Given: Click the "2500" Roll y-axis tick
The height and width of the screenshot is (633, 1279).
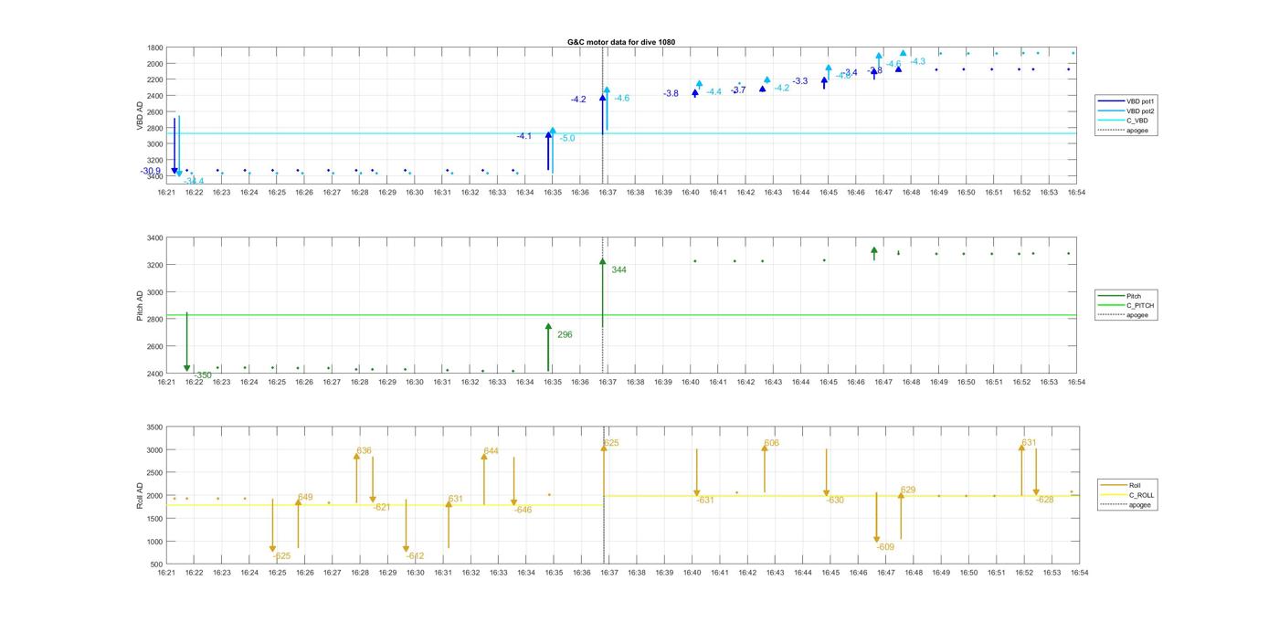Looking at the screenshot, I should 154,473.
